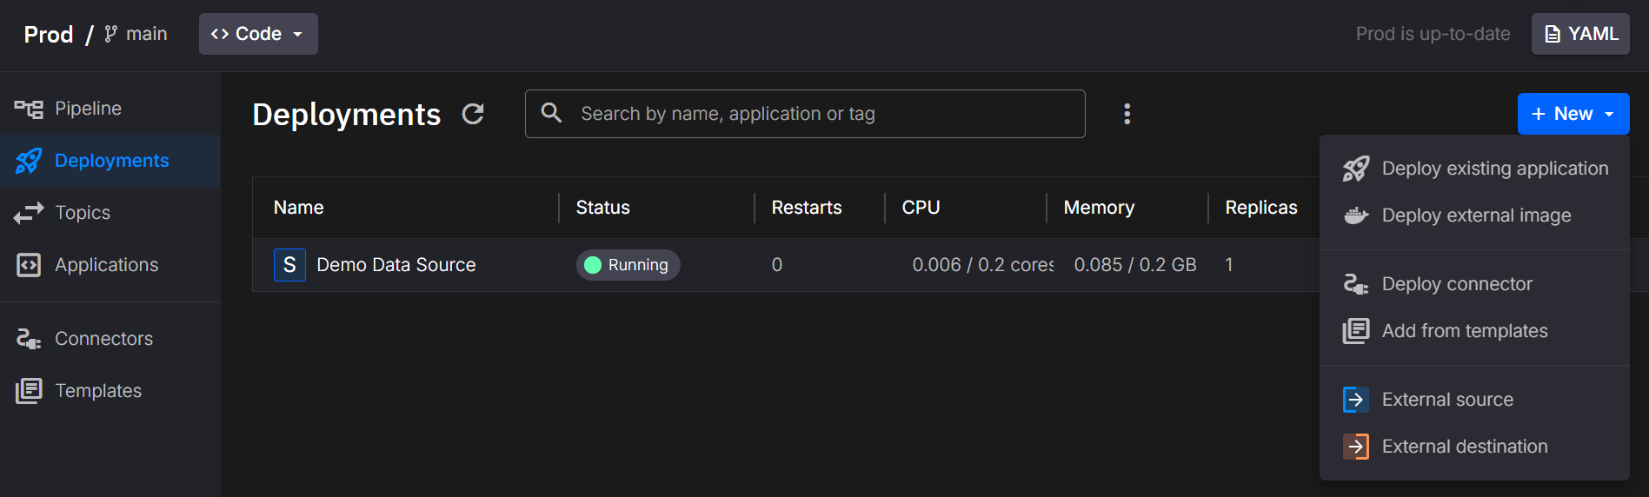
Task: Click the Applications code icon
Action: click(29, 265)
